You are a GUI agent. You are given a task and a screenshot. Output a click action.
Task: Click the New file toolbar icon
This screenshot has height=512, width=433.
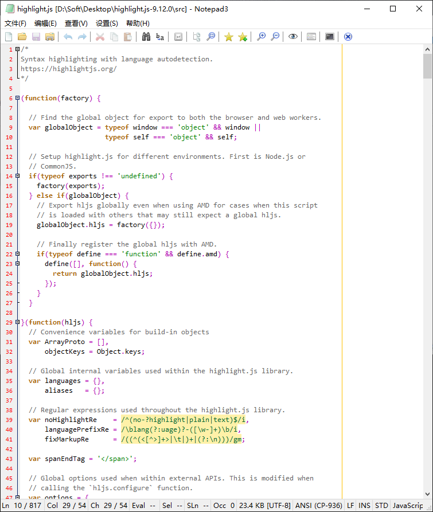9,37
